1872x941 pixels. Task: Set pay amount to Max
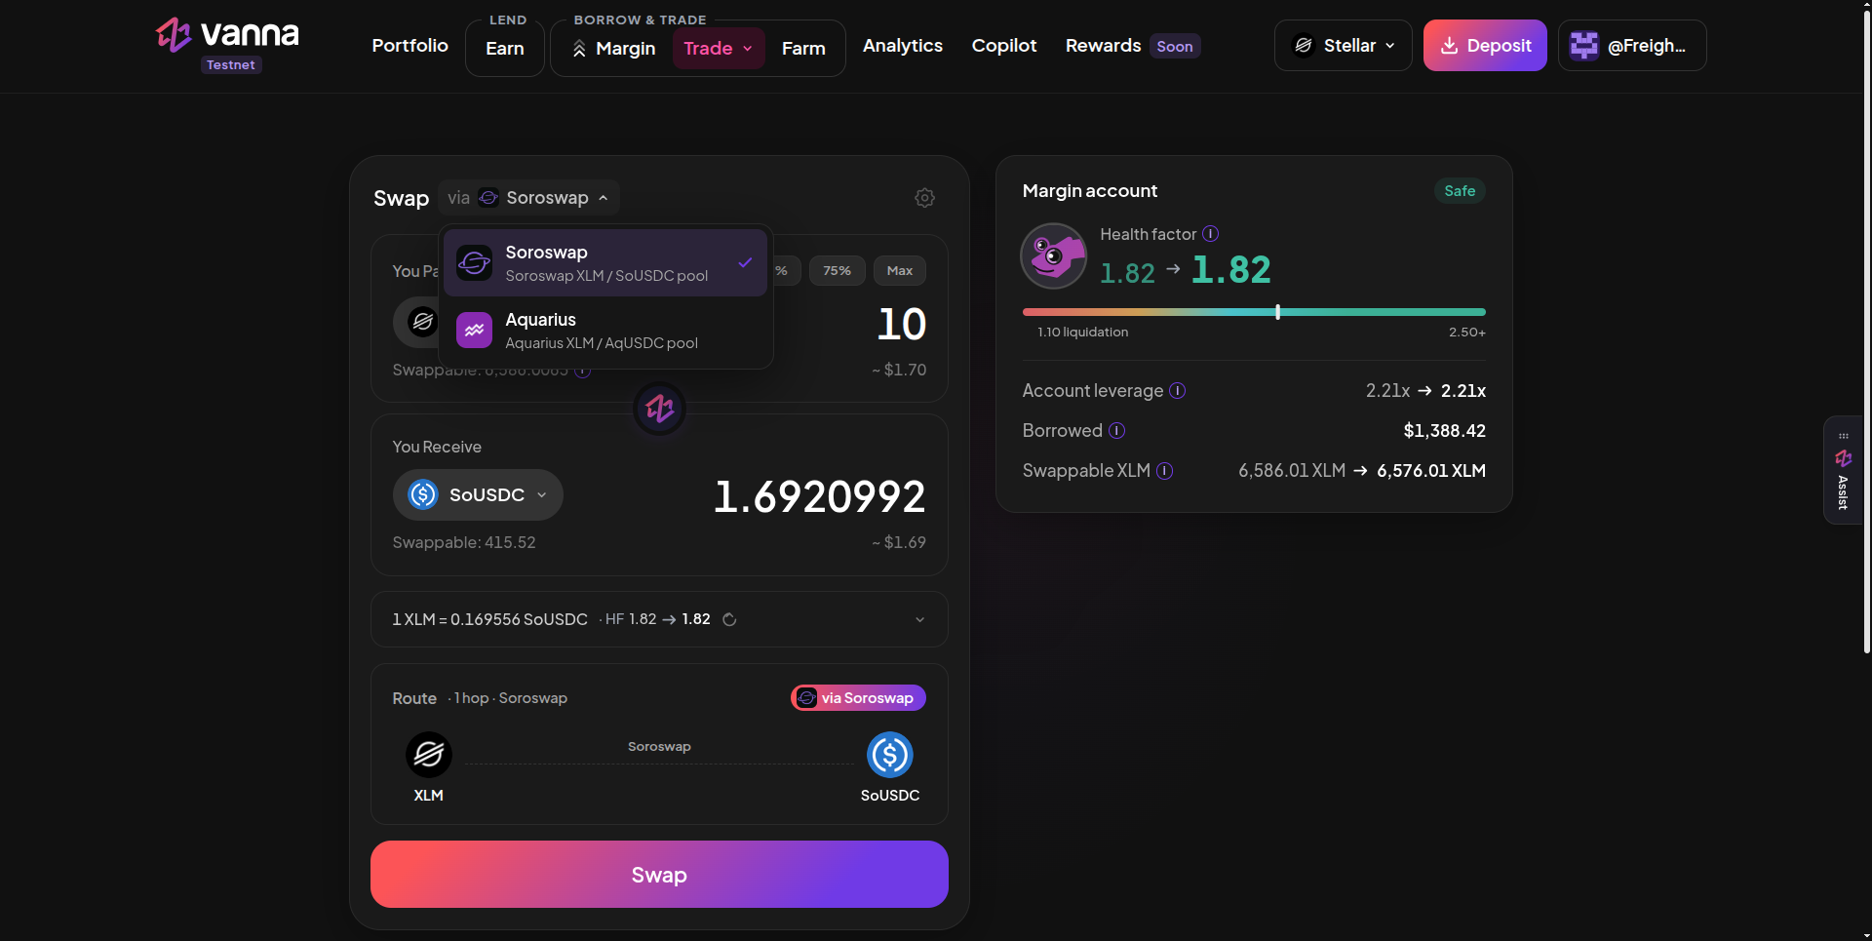click(x=900, y=271)
